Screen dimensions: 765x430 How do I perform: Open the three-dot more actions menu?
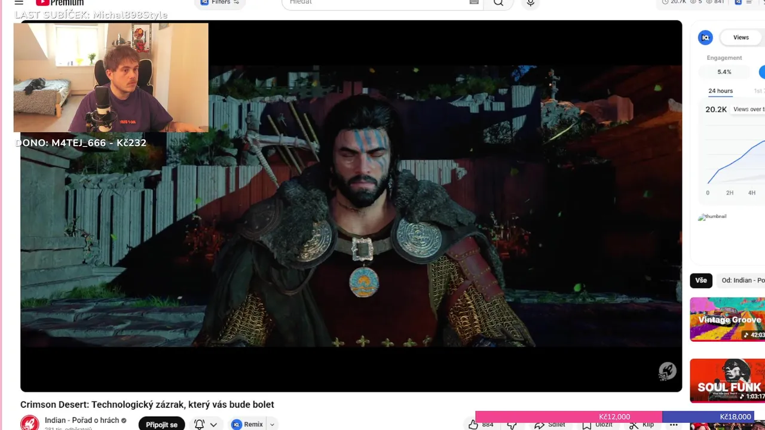(x=674, y=425)
